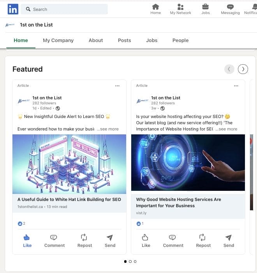
Task: Expand see more on SEO Guide post
Action: pos(107,129)
